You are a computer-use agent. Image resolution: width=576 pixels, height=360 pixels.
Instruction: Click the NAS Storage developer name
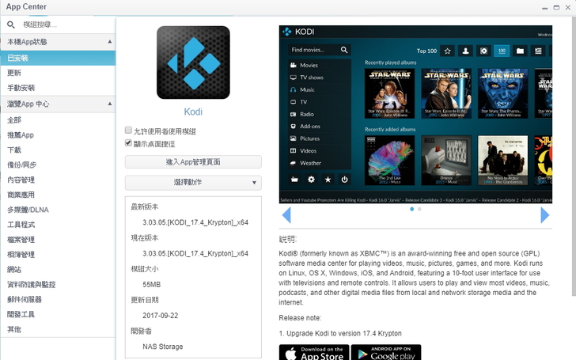(163, 347)
